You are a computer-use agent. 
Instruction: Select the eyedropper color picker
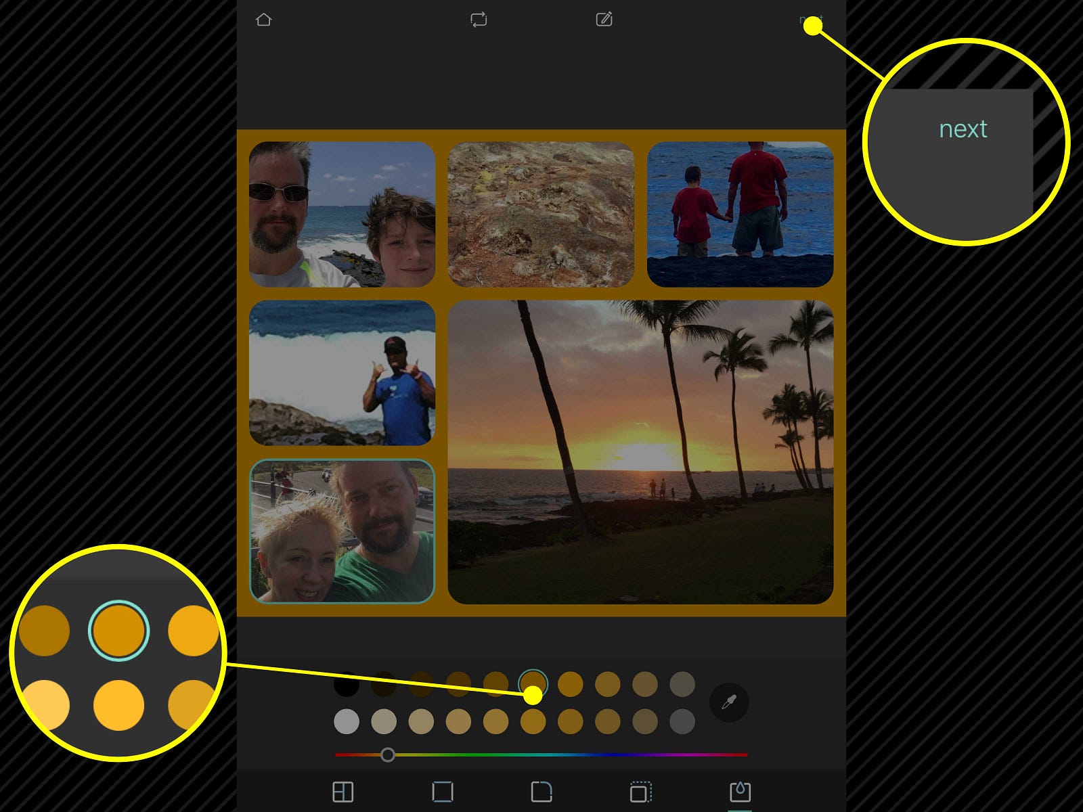[x=728, y=703]
